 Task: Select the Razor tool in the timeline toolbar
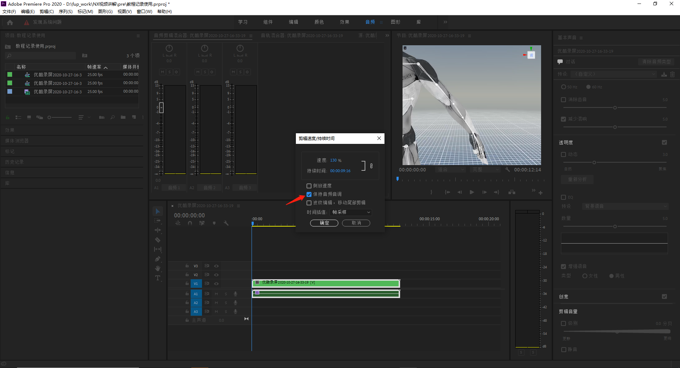tap(158, 240)
